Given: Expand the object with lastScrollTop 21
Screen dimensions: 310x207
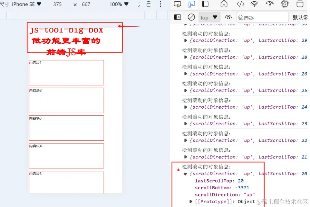Looking at the screenshot, I should (185, 157).
